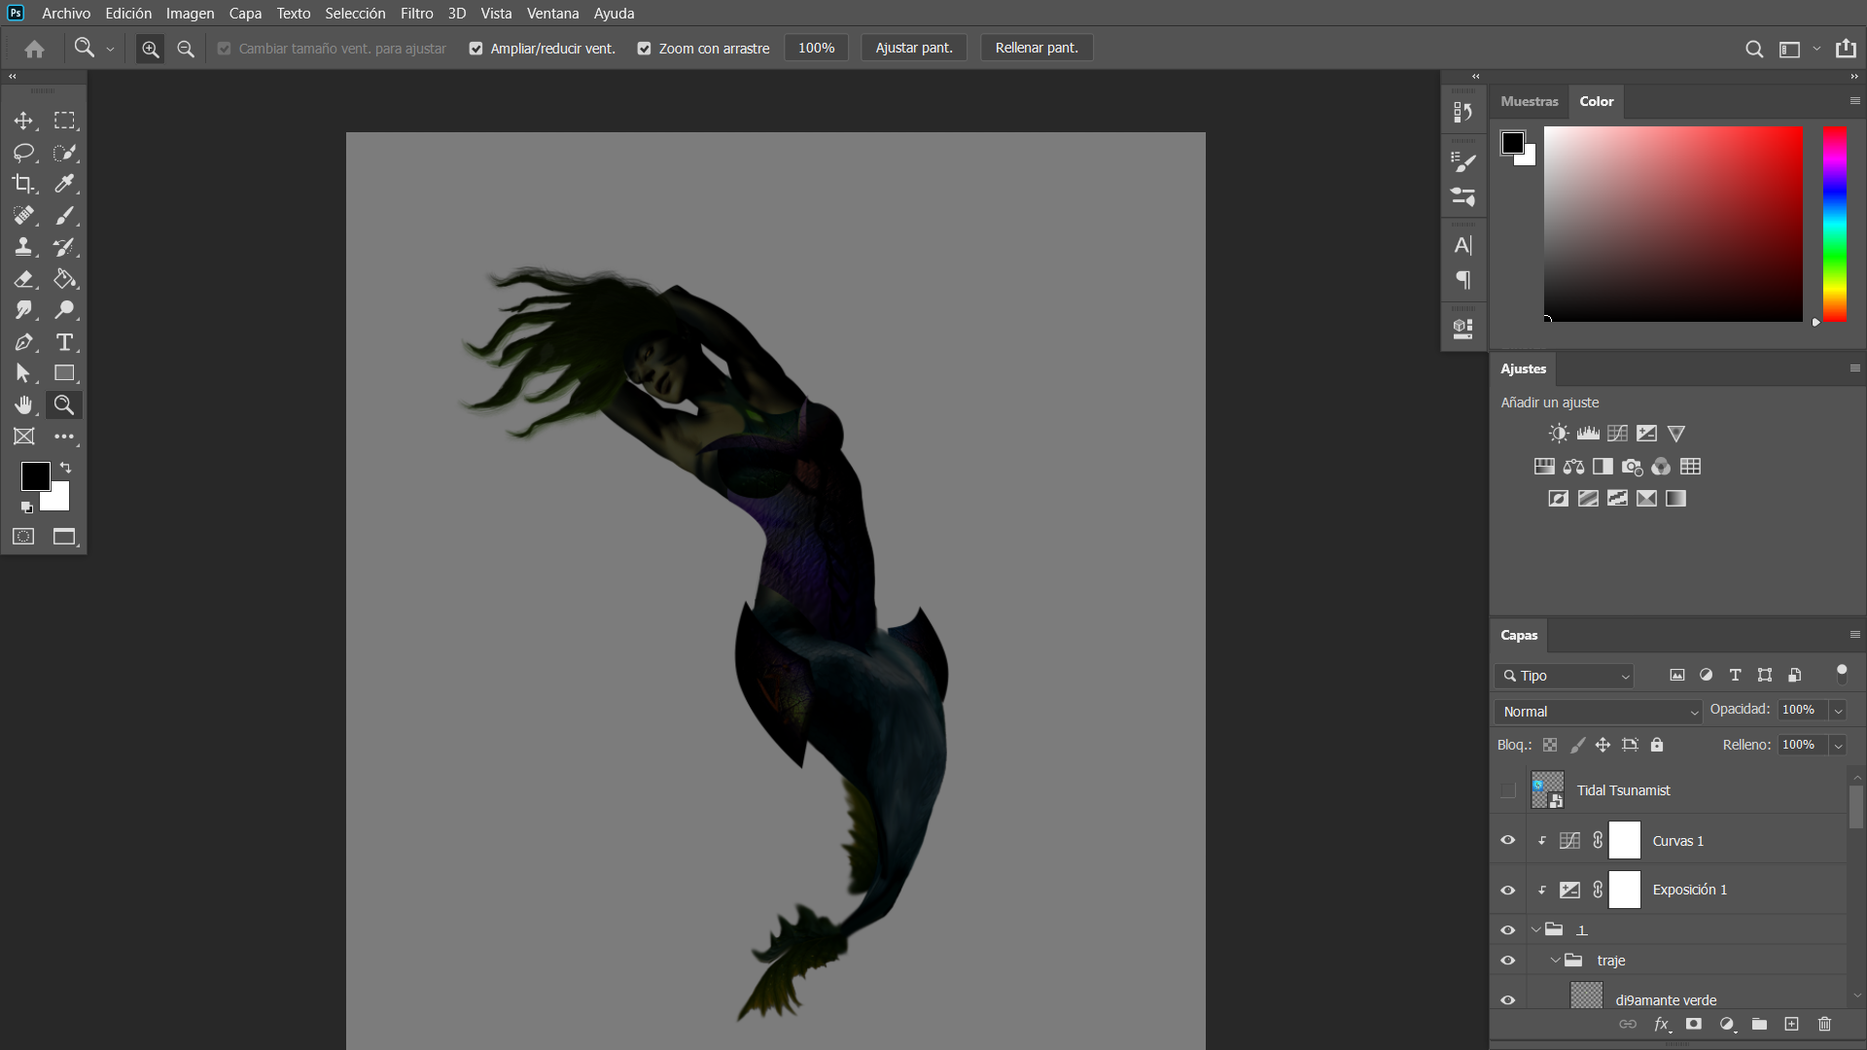
Task: Hide the group named 1
Action: [x=1508, y=930]
